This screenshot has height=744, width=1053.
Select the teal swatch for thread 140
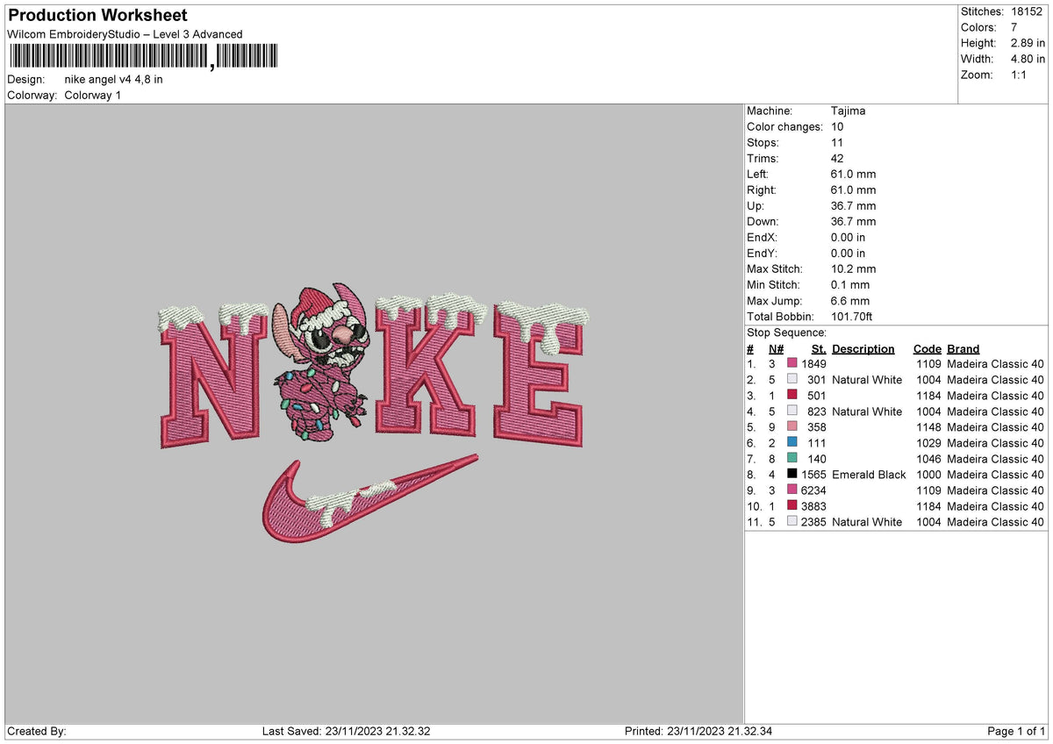tap(792, 459)
